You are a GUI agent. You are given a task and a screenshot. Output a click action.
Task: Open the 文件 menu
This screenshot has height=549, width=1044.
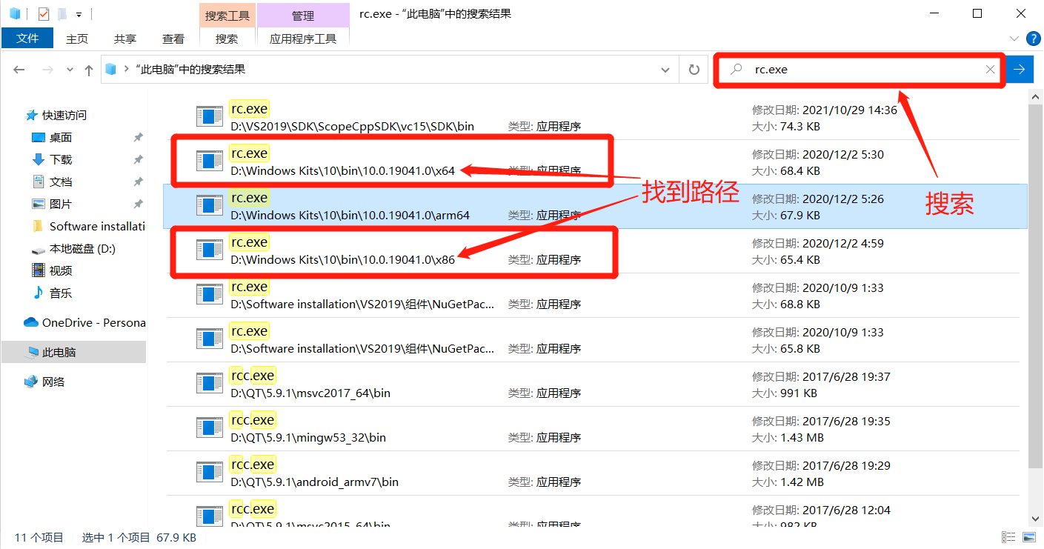27,39
